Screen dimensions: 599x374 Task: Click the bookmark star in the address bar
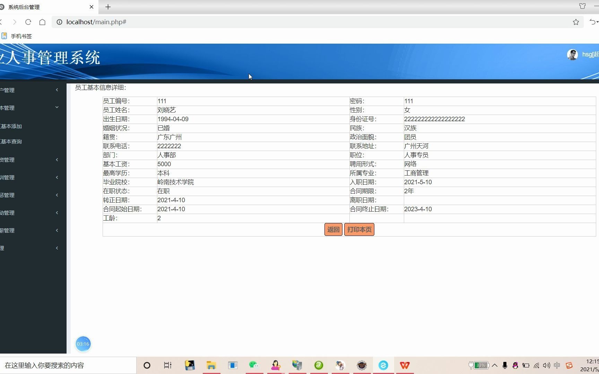(x=576, y=22)
